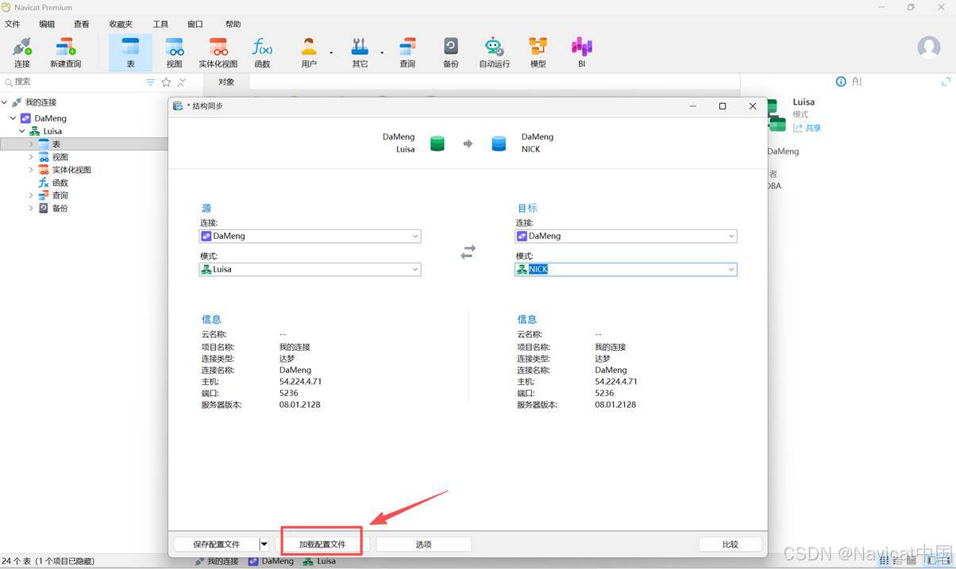Click the 选项 (Options) button
This screenshot has height=569, width=956.
(x=423, y=544)
